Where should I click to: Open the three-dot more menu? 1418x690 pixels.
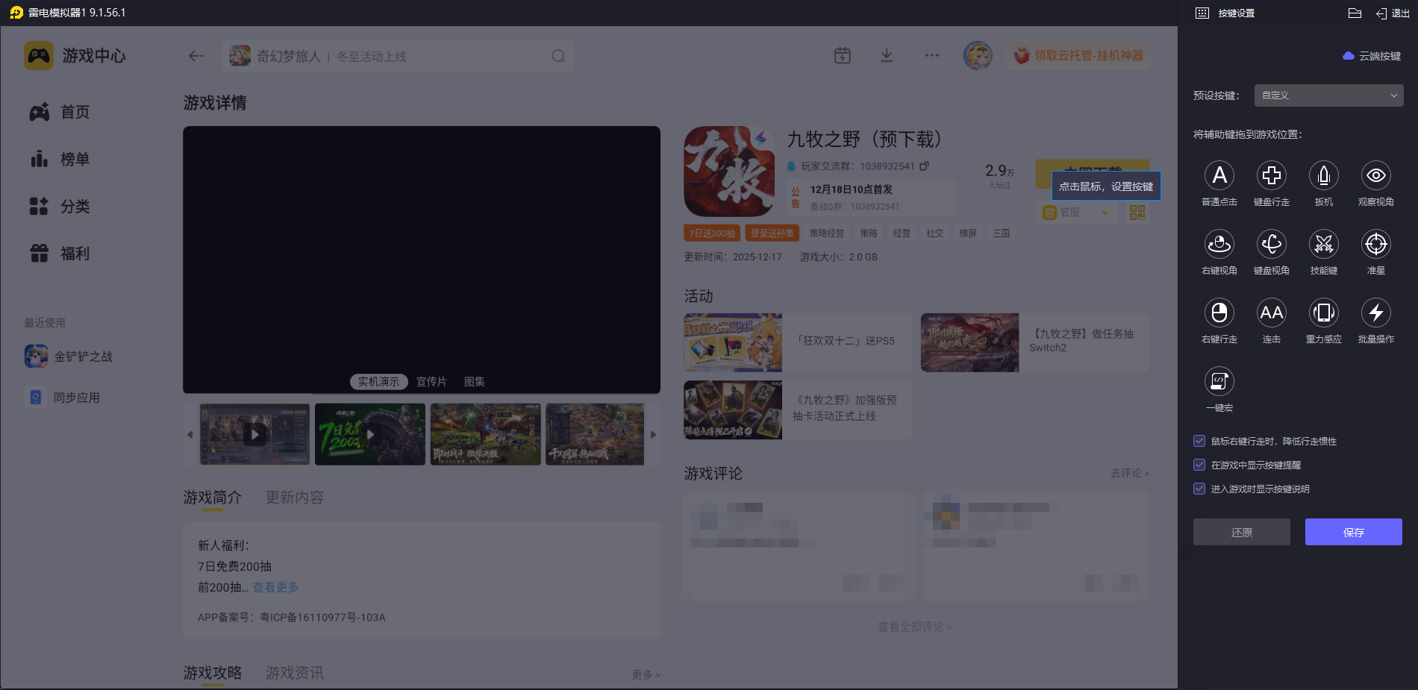pos(932,55)
